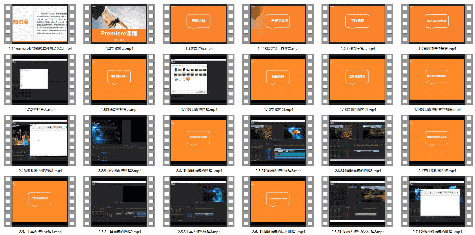This screenshot has width=475, height=235.
Task: Click the file name 2.6.2时间轴面板的深入讲解2.mp4
Action: pyautogui.click(x=358, y=232)
